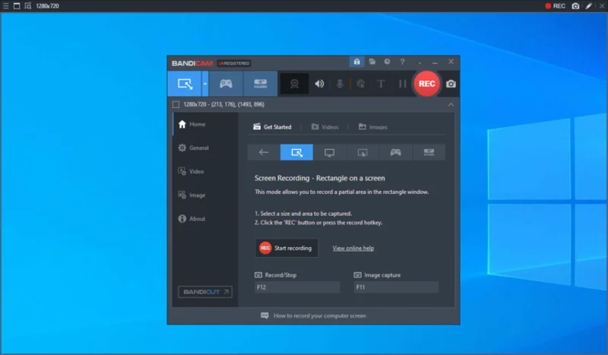Open the scheduled recording clock icon

pos(387,62)
